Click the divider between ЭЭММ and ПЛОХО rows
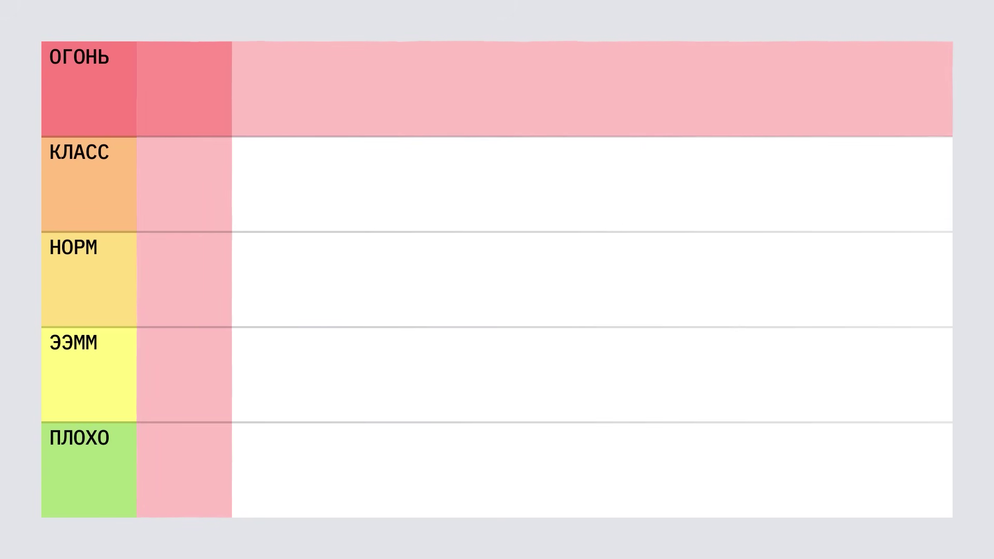994x559 pixels. click(592, 422)
